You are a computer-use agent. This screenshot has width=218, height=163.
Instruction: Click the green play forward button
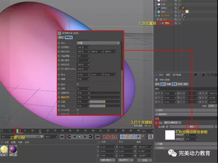tap(80, 137)
